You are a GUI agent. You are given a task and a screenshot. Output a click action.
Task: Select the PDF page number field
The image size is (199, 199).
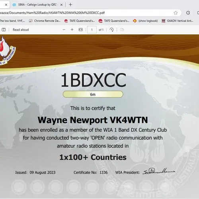92,30
